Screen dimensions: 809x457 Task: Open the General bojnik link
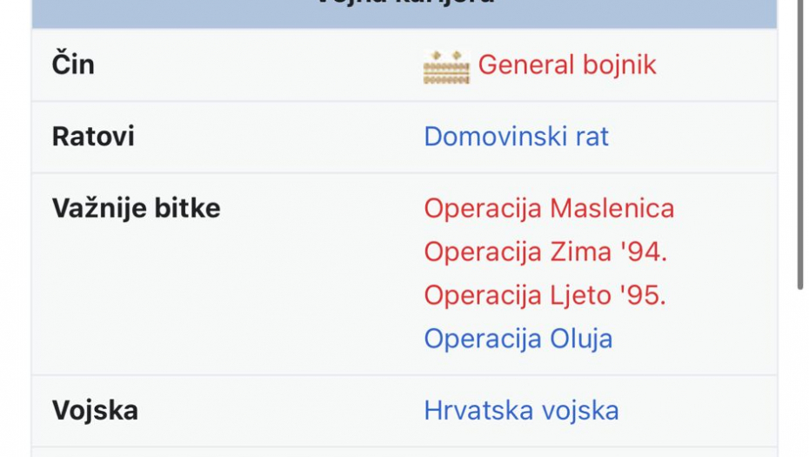pos(567,65)
